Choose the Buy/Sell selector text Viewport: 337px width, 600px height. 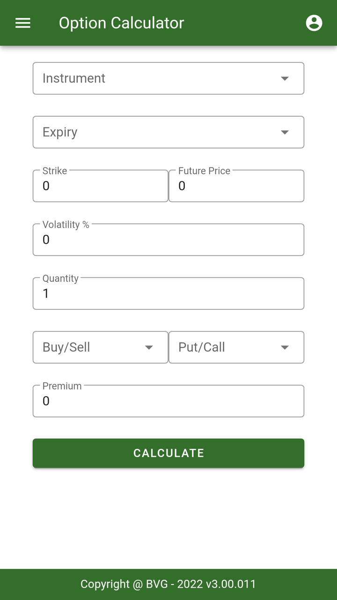point(66,347)
